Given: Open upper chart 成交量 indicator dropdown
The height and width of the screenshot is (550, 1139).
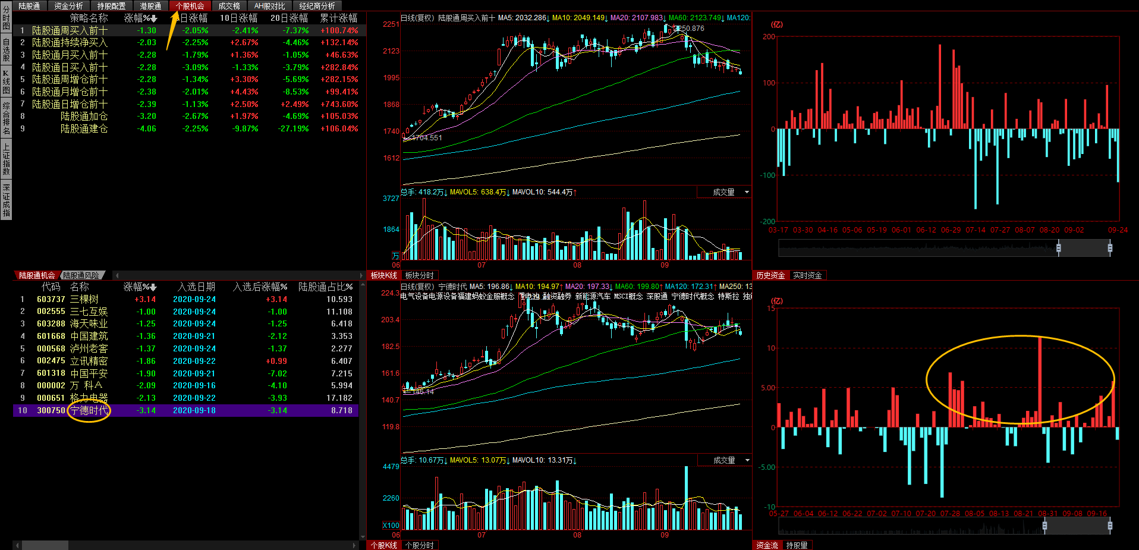Looking at the screenshot, I should point(747,192).
